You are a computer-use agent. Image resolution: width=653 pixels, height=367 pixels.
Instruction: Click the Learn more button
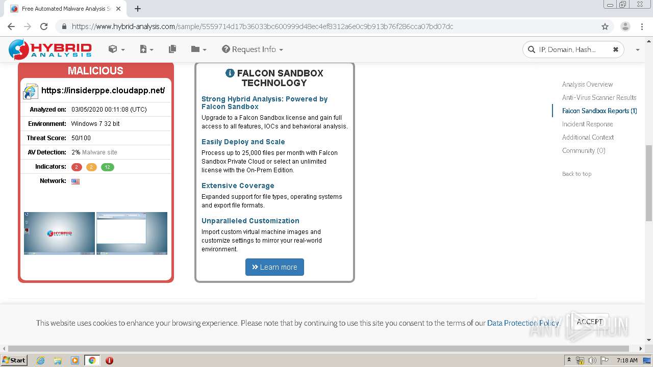274,267
